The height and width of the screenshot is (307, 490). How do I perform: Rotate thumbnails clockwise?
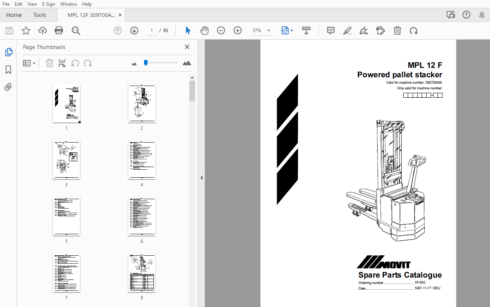[x=88, y=63]
